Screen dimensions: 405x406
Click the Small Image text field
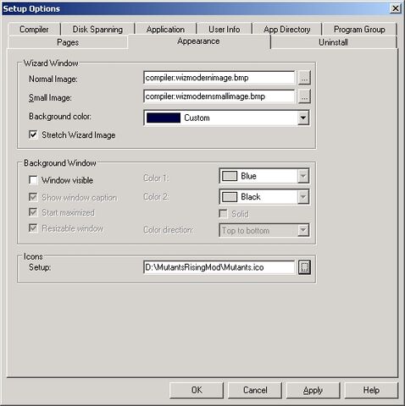tap(219, 96)
